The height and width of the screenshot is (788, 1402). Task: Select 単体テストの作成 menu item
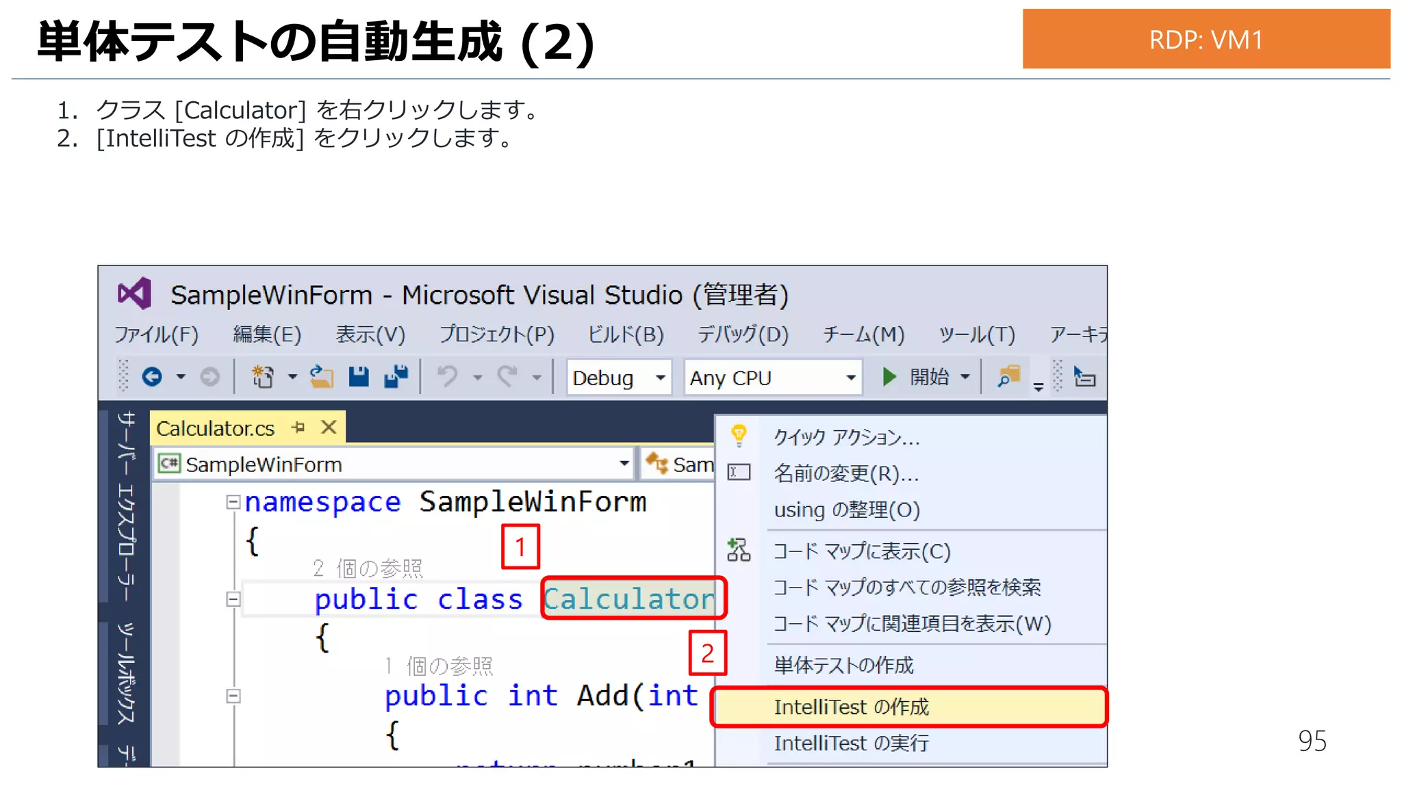[911, 665]
